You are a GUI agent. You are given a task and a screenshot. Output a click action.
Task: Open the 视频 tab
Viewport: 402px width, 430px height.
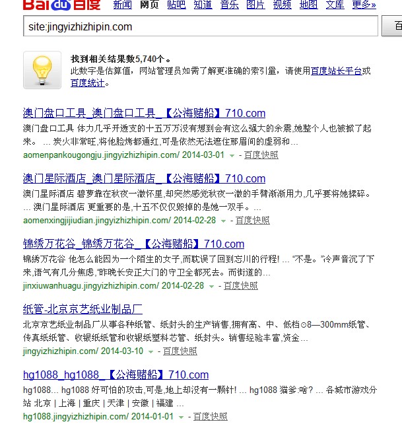(283, 5)
